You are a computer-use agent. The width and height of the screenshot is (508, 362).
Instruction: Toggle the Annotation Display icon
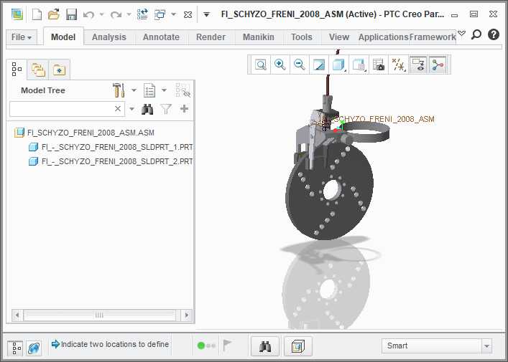(x=418, y=65)
